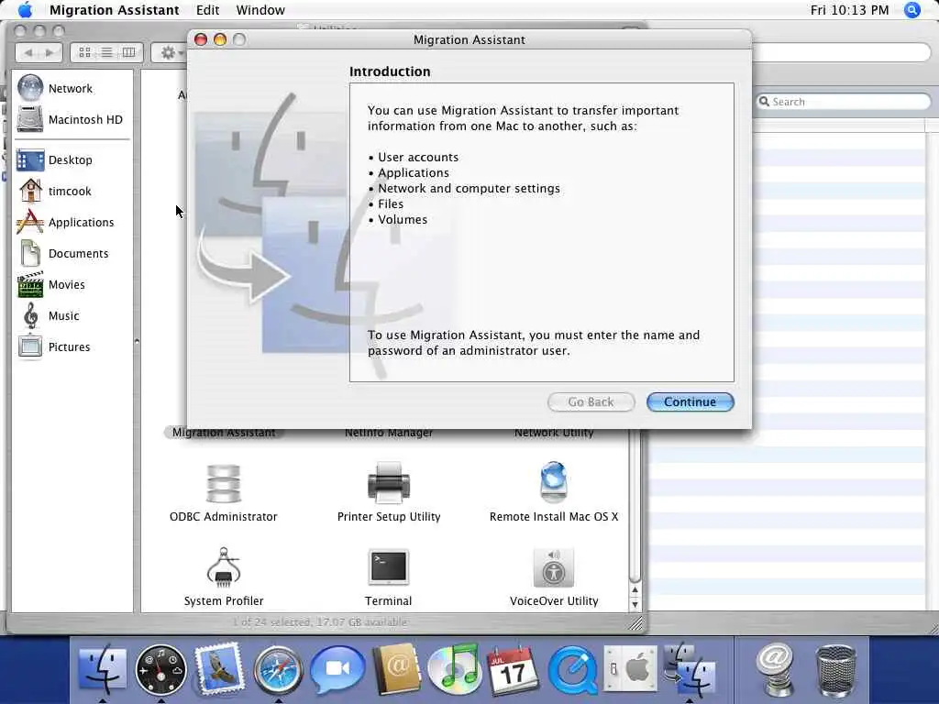The width and height of the screenshot is (939, 704).
Task: Select Terminal icon in Utilities window
Action: 389,566
